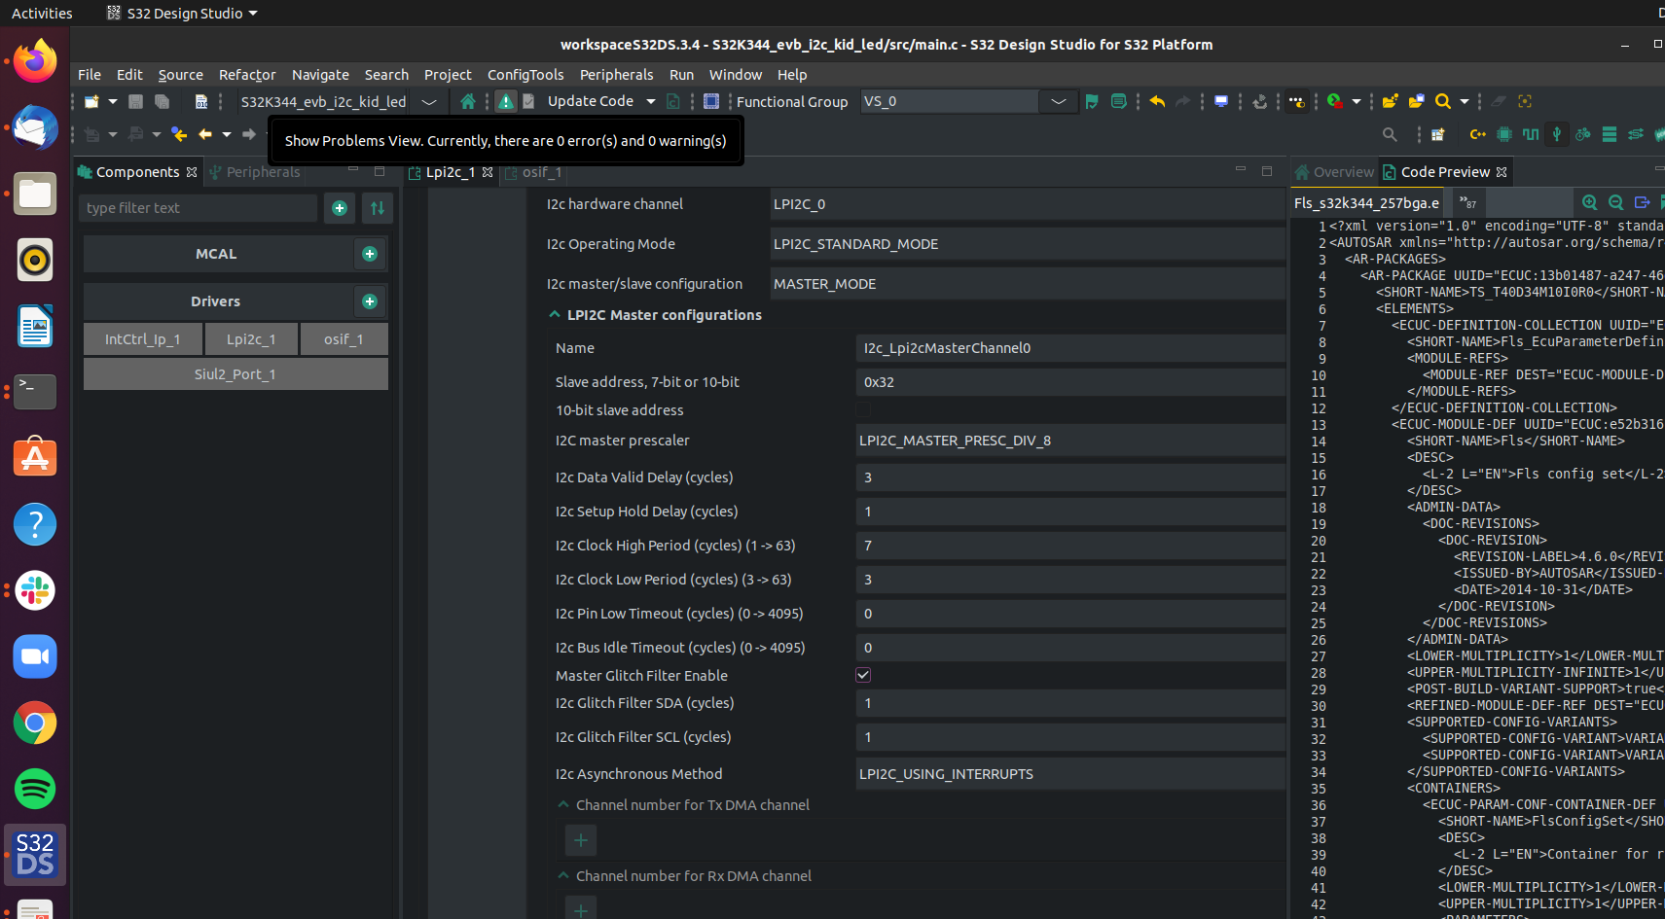
Task: Switch to the Overview tab
Action: pos(1342,171)
